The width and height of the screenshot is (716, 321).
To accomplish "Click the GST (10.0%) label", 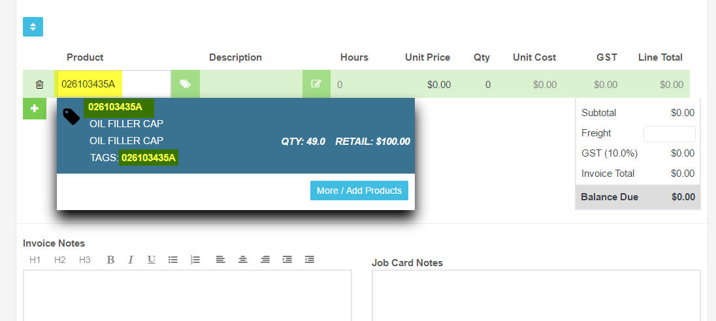I will click(610, 154).
